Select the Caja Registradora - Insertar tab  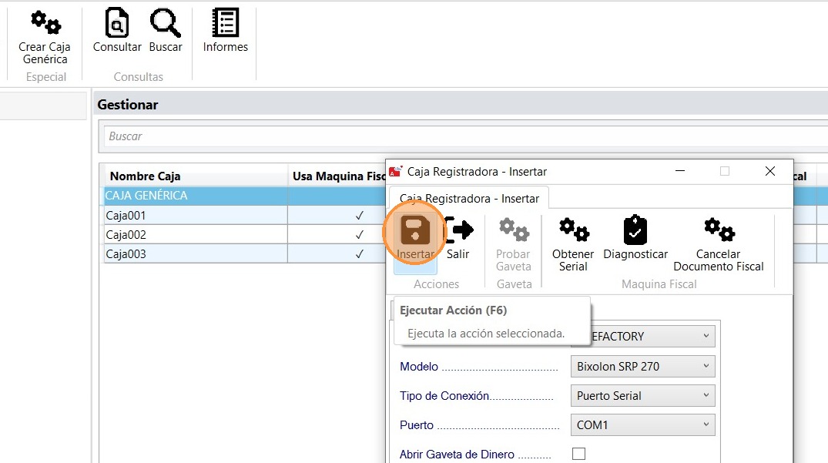pos(469,199)
